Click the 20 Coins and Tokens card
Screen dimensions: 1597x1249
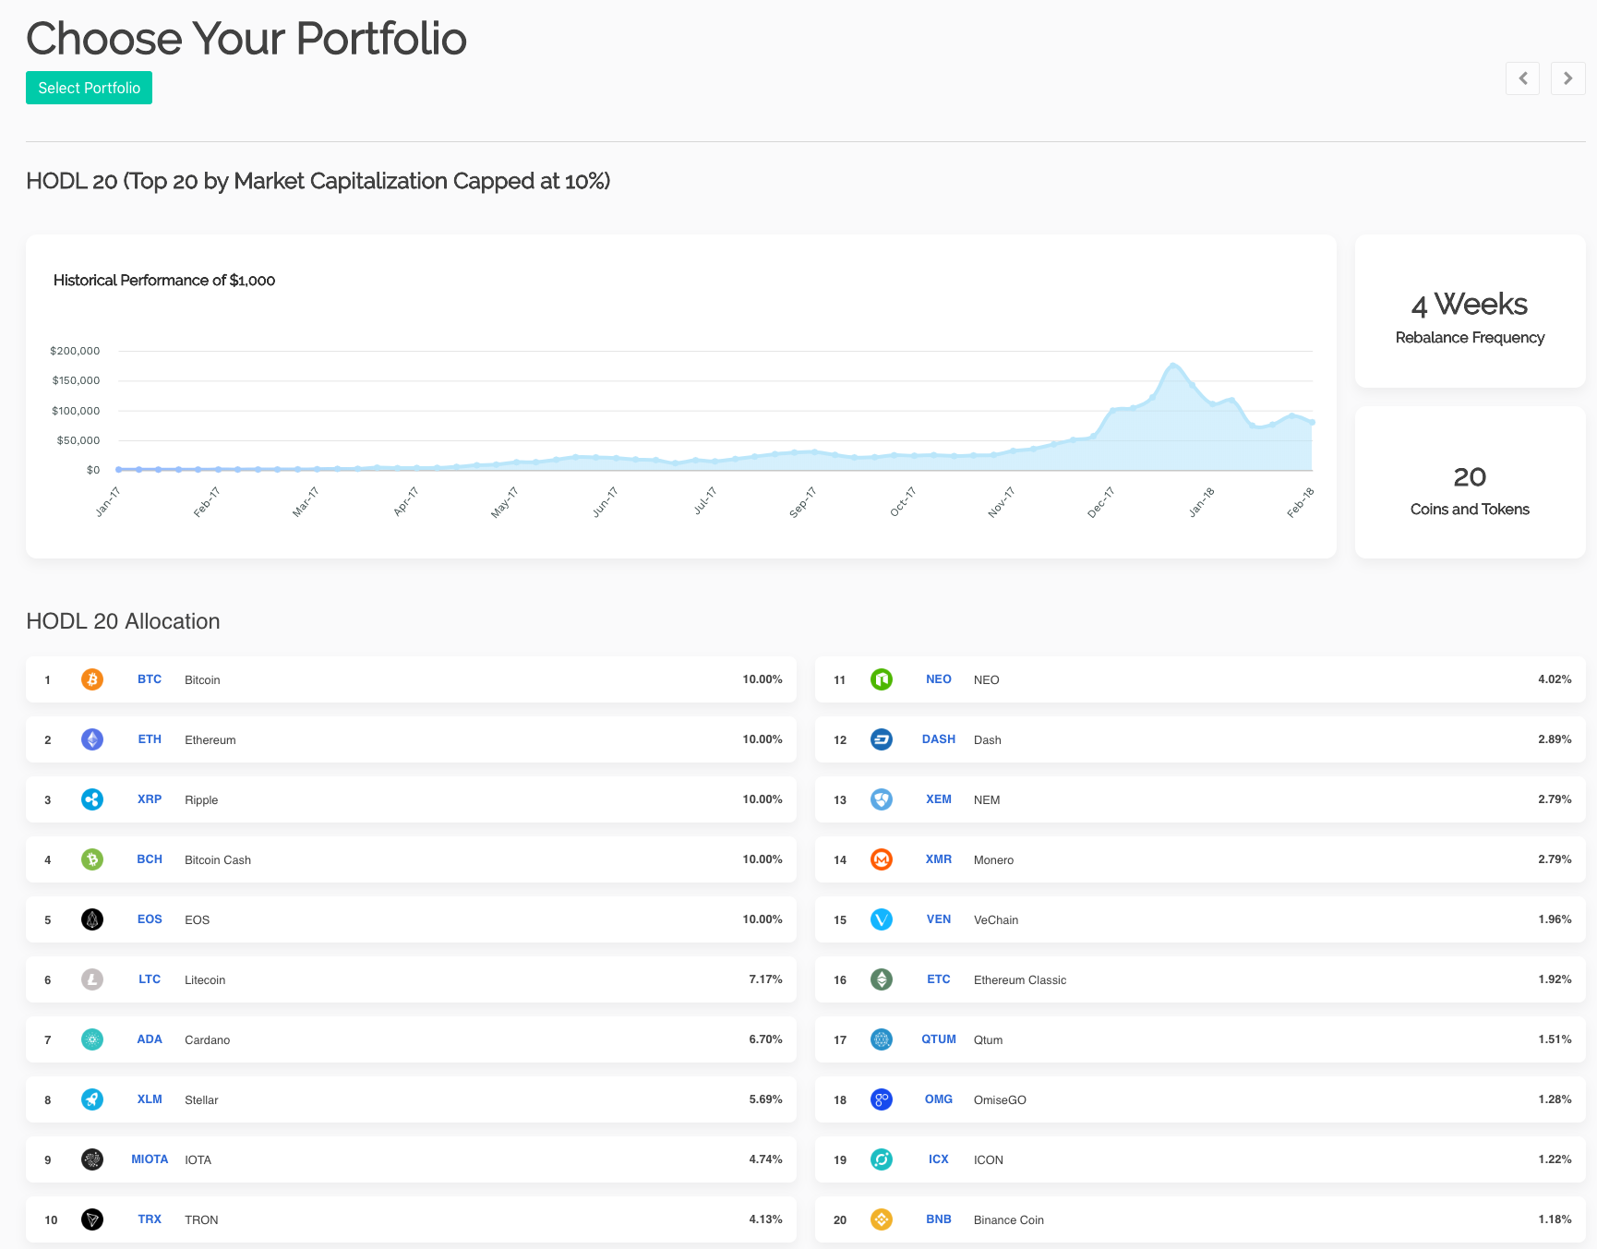pyautogui.click(x=1470, y=482)
